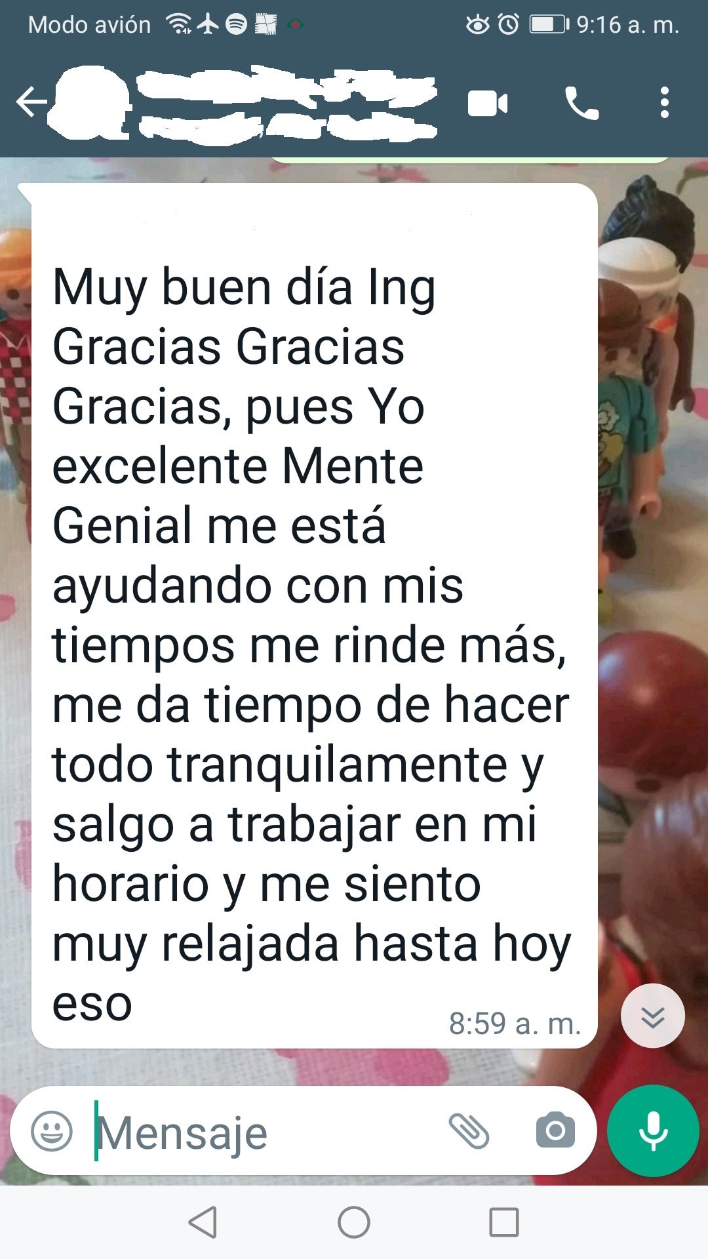Tap the back arrow to leave chat

click(x=31, y=102)
